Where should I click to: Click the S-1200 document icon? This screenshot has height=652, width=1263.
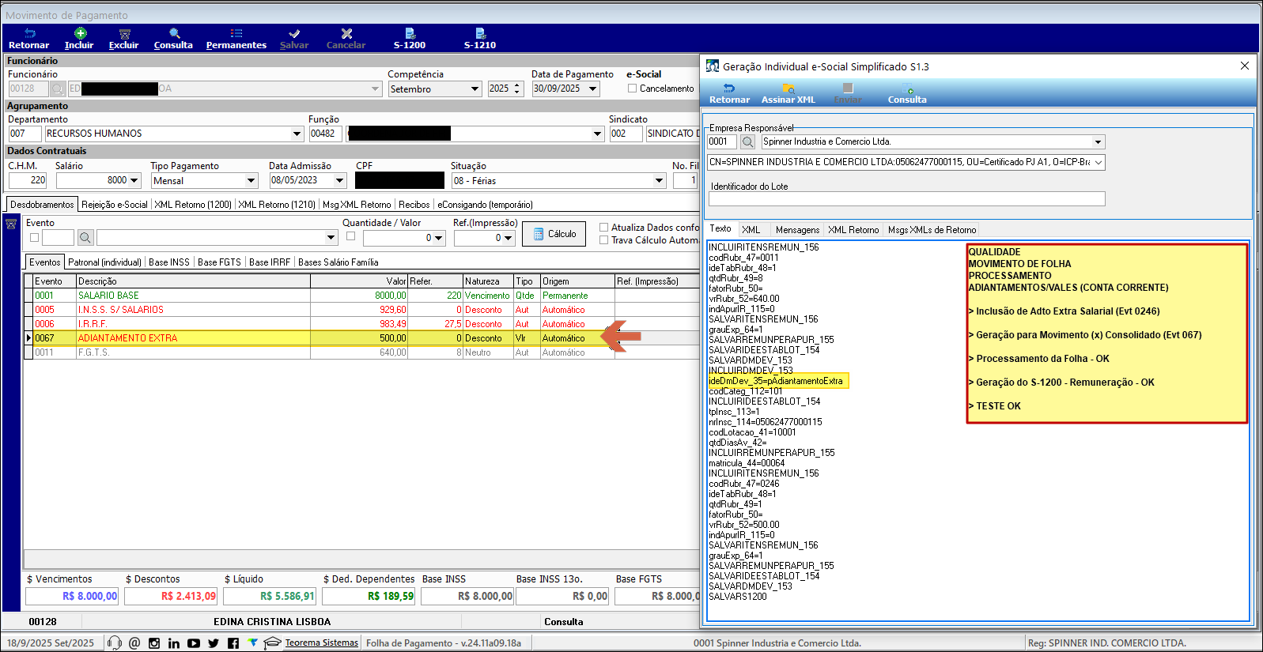tap(410, 34)
